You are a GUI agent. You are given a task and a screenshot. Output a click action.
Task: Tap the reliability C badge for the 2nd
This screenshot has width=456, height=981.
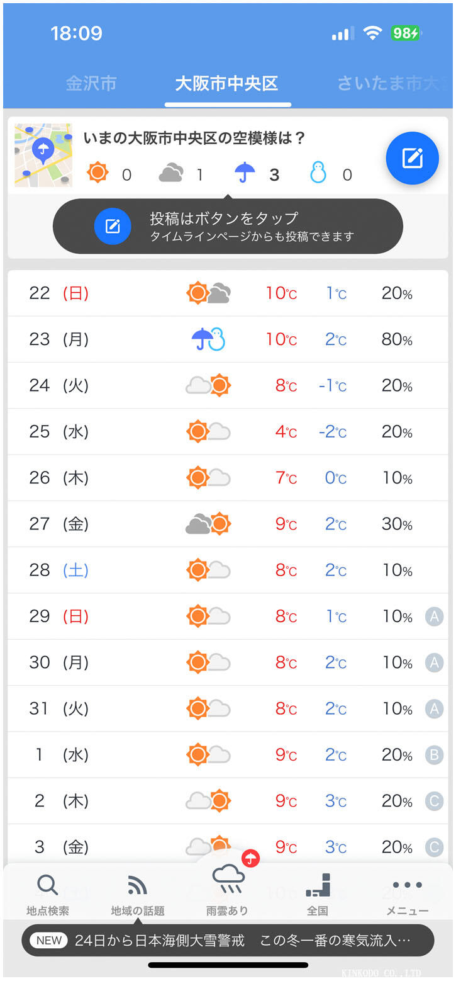[x=434, y=801]
